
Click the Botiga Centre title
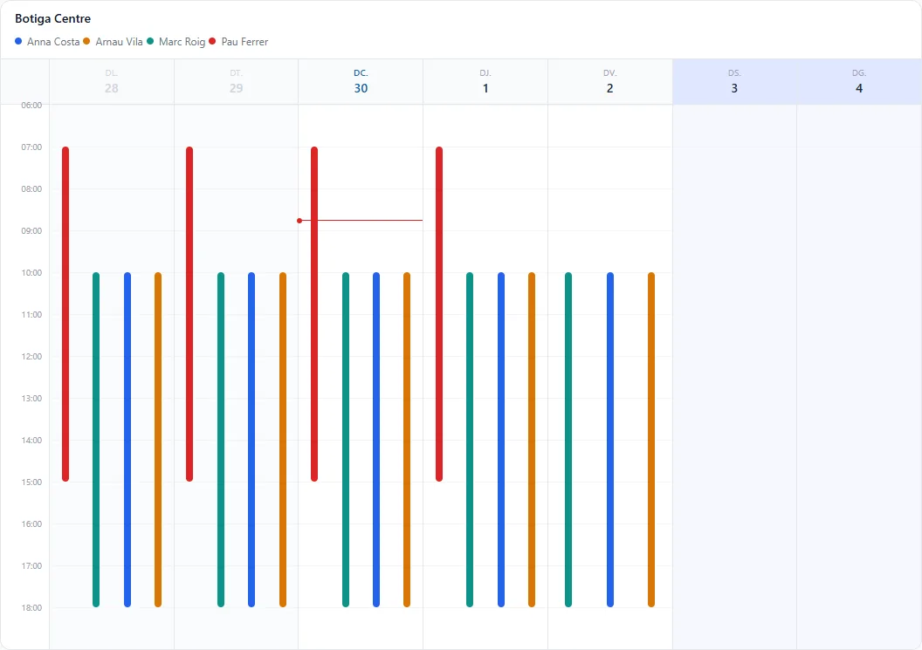[53, 19]
